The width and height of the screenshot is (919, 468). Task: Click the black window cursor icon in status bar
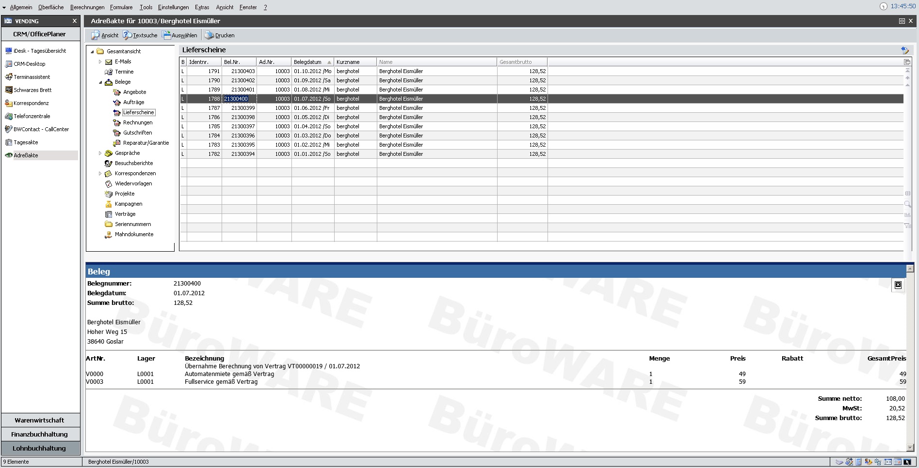(x=907, y=462)
